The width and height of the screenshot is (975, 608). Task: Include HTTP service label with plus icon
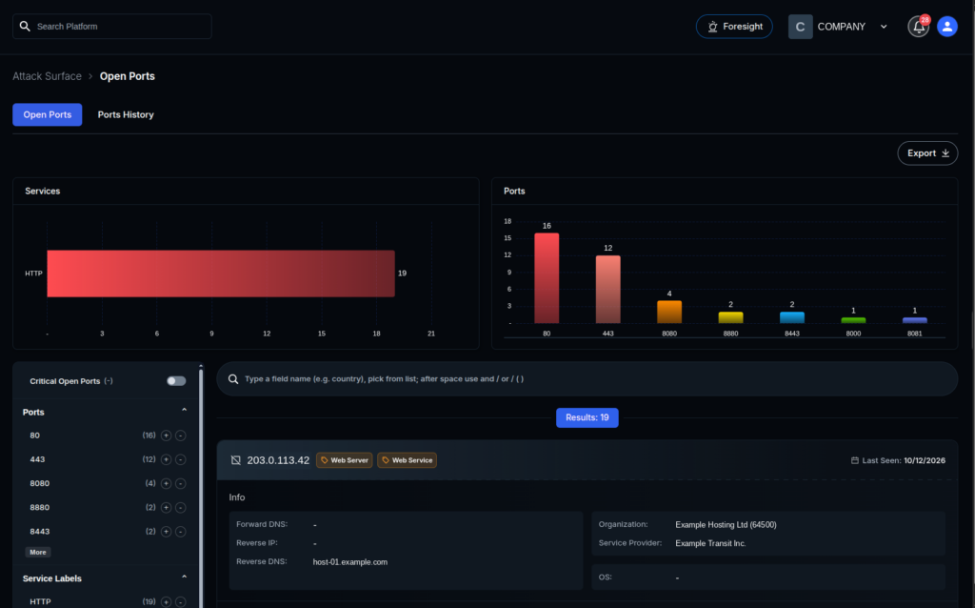[166, 601]
